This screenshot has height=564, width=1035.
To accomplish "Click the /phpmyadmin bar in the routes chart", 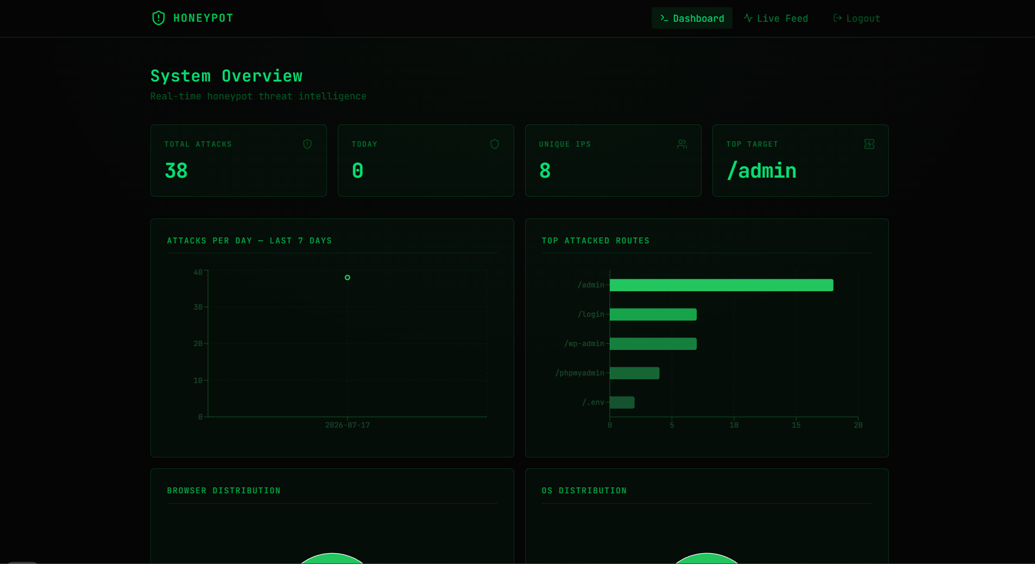I will coord(634,373).
